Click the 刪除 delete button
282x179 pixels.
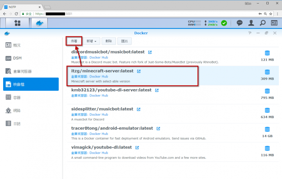(x=108, y=41)
